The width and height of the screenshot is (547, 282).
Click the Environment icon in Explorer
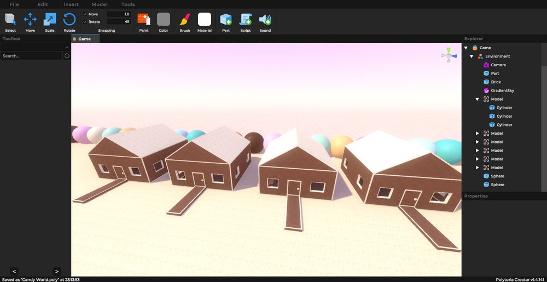[x=480, y=56]
